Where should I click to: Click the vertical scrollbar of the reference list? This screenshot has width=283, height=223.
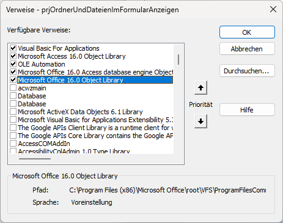(178, 59)
